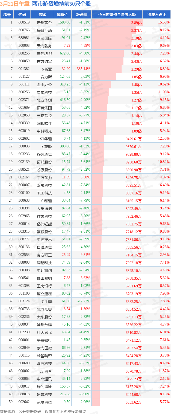Select stock name 星星科技

point(44,92)
